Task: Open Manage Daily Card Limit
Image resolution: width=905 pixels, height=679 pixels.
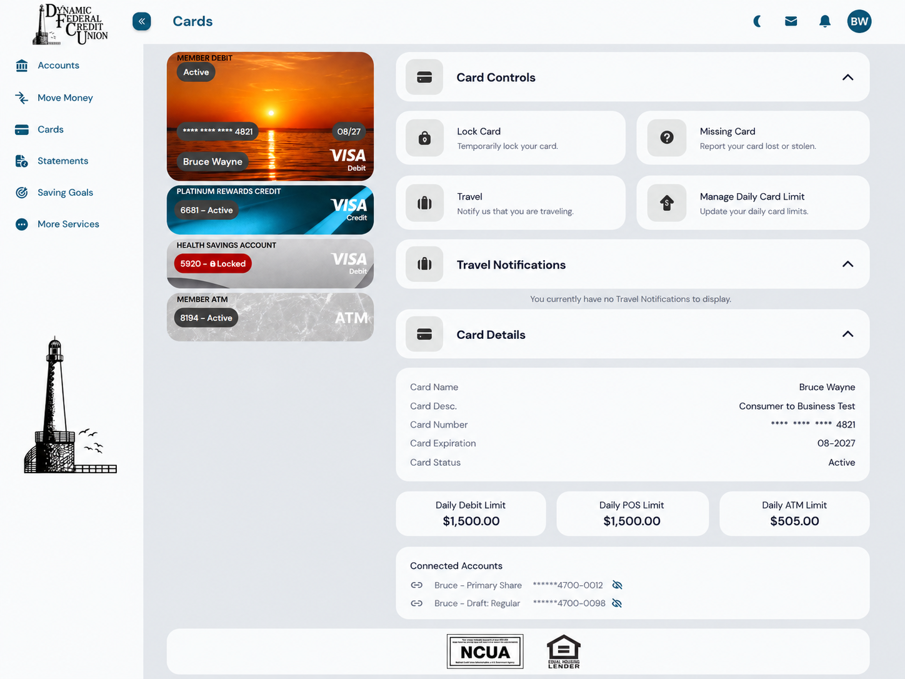Action: pos(753,203)
